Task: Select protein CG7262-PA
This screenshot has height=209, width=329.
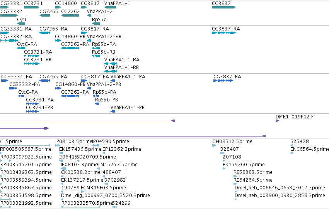Action: [x=75, y=92]
